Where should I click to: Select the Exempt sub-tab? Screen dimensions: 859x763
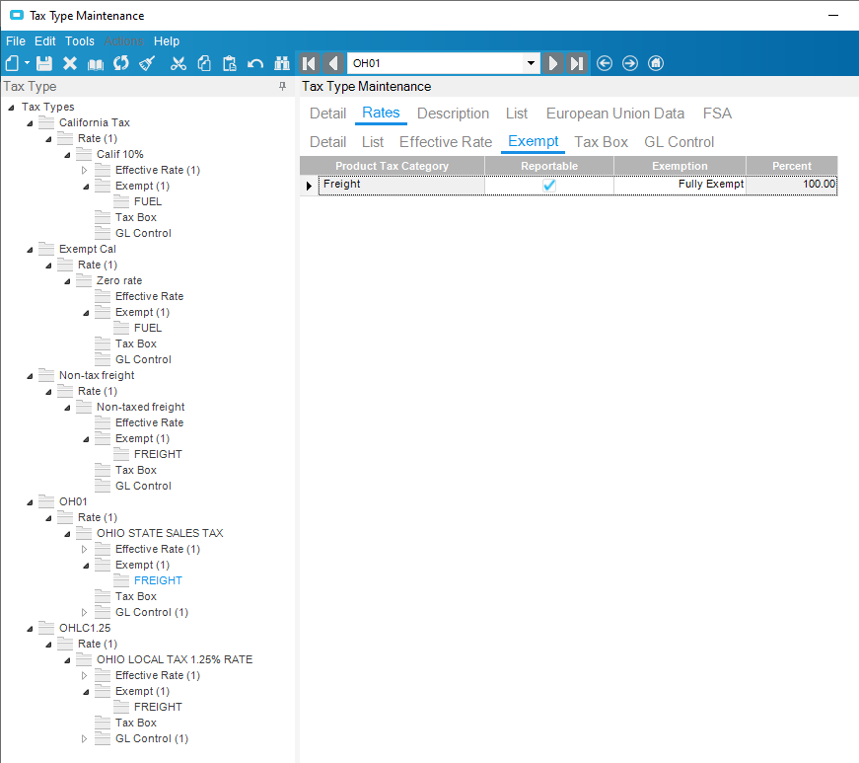point(533,141)
